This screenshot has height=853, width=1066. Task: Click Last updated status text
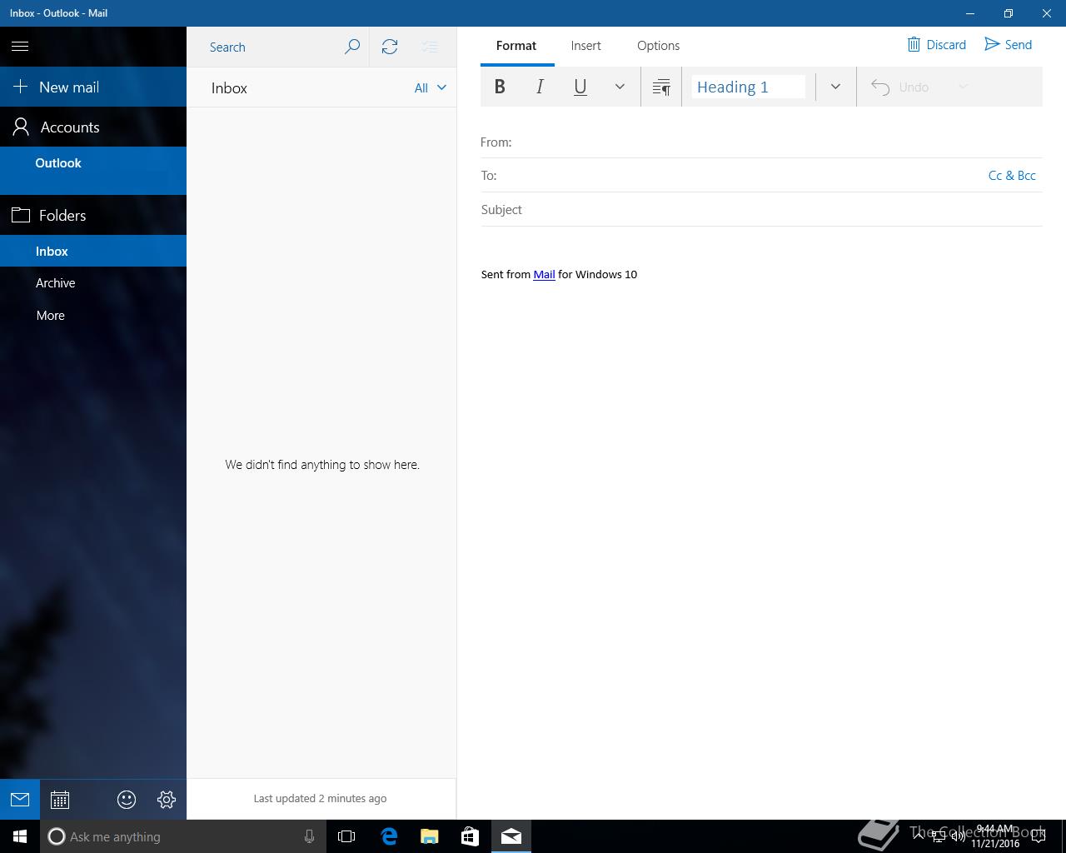pyautogui.click(x=320, y=798)
